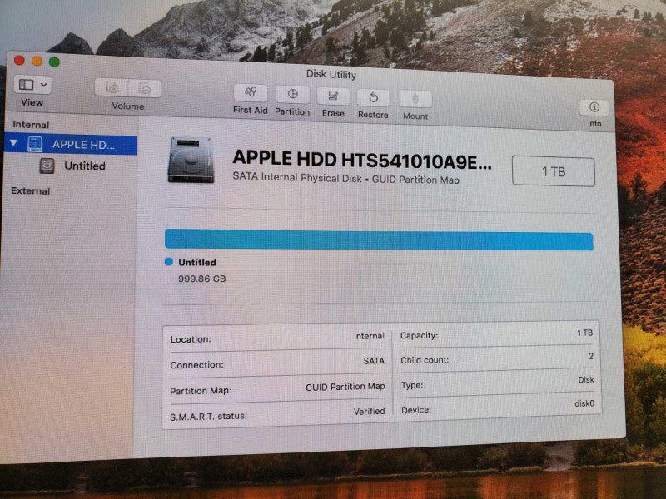
Task: Click the Internal sidebar section header
Action: tap(31, 125)
